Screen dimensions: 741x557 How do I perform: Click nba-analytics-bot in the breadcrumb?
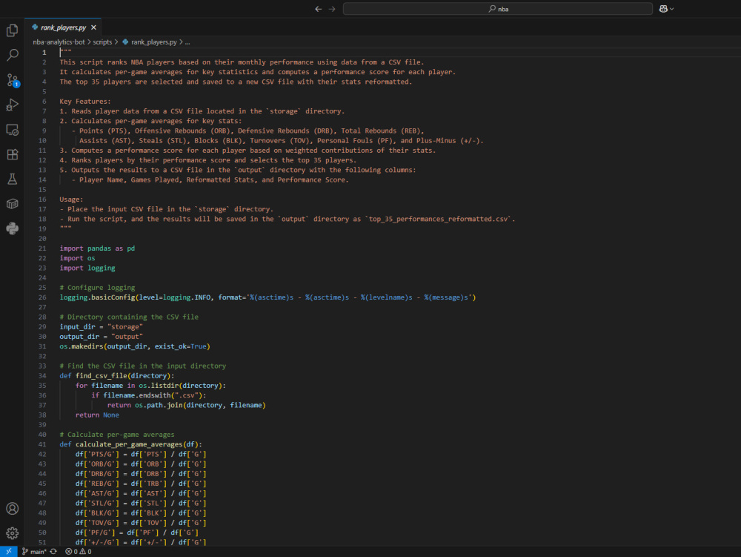pyautogui.click(x=59, y=42)
